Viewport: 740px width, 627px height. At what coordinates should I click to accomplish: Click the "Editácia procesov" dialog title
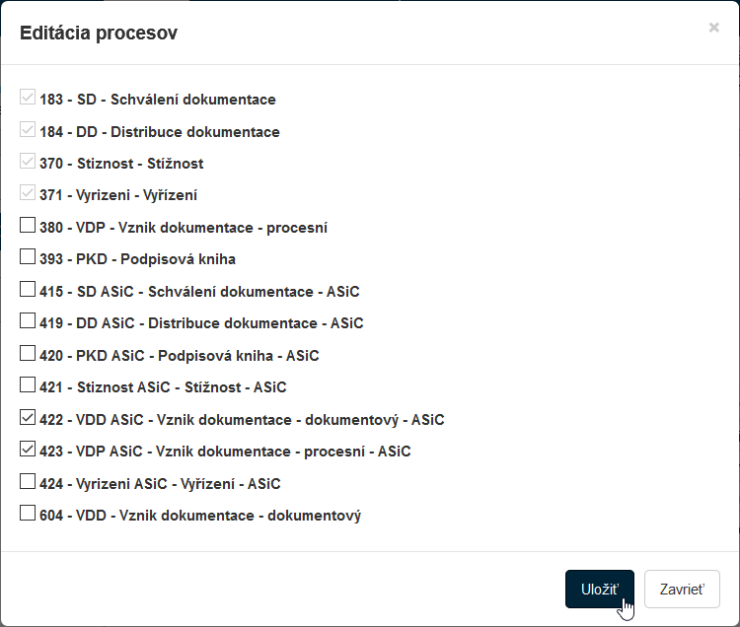[99, 34]
